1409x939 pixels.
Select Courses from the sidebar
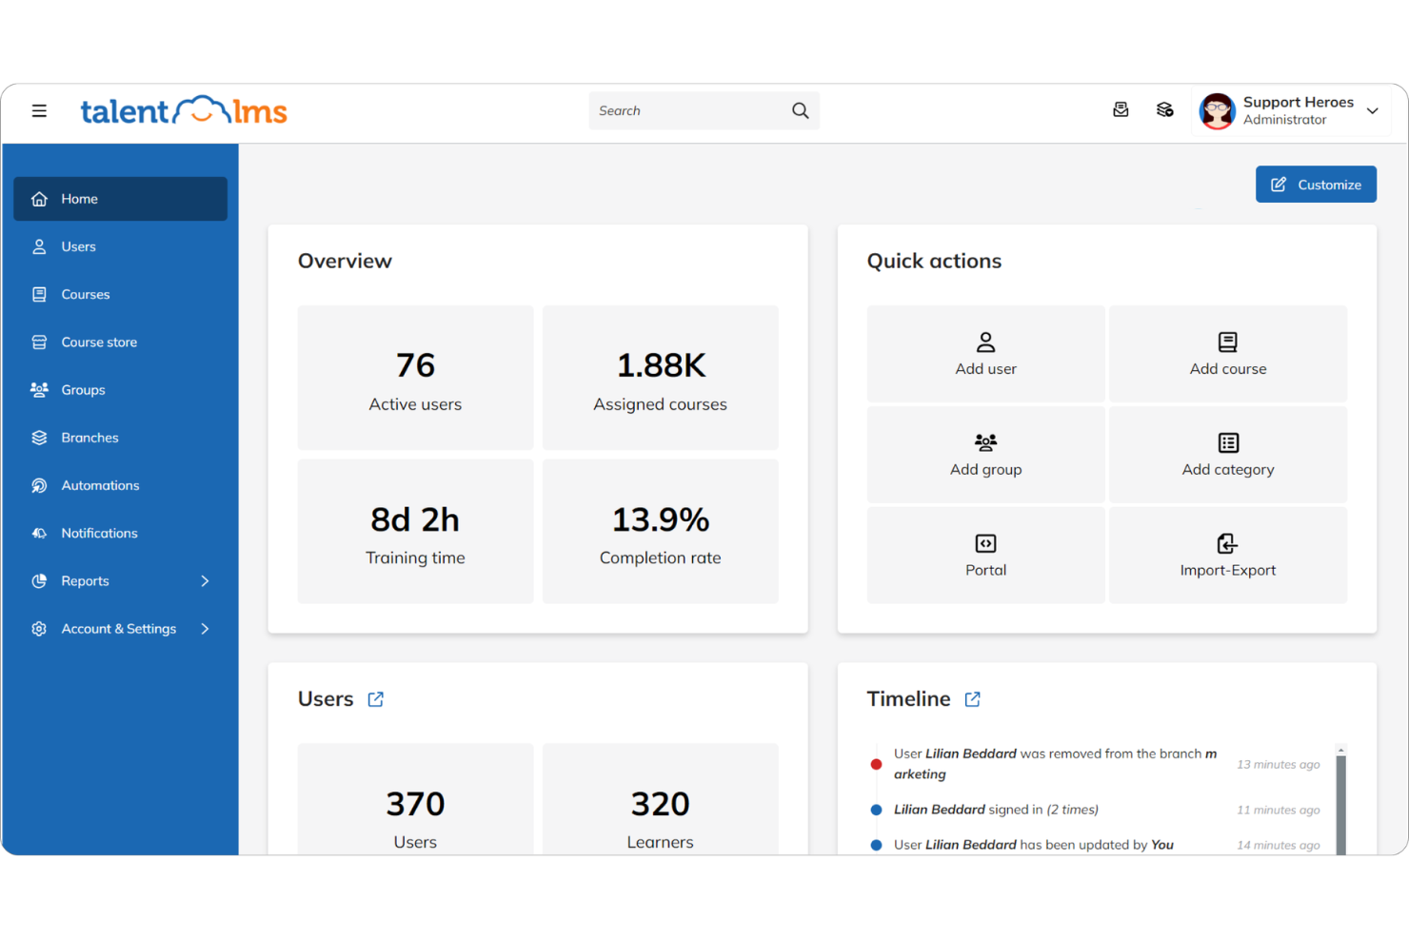click(86, 294)
